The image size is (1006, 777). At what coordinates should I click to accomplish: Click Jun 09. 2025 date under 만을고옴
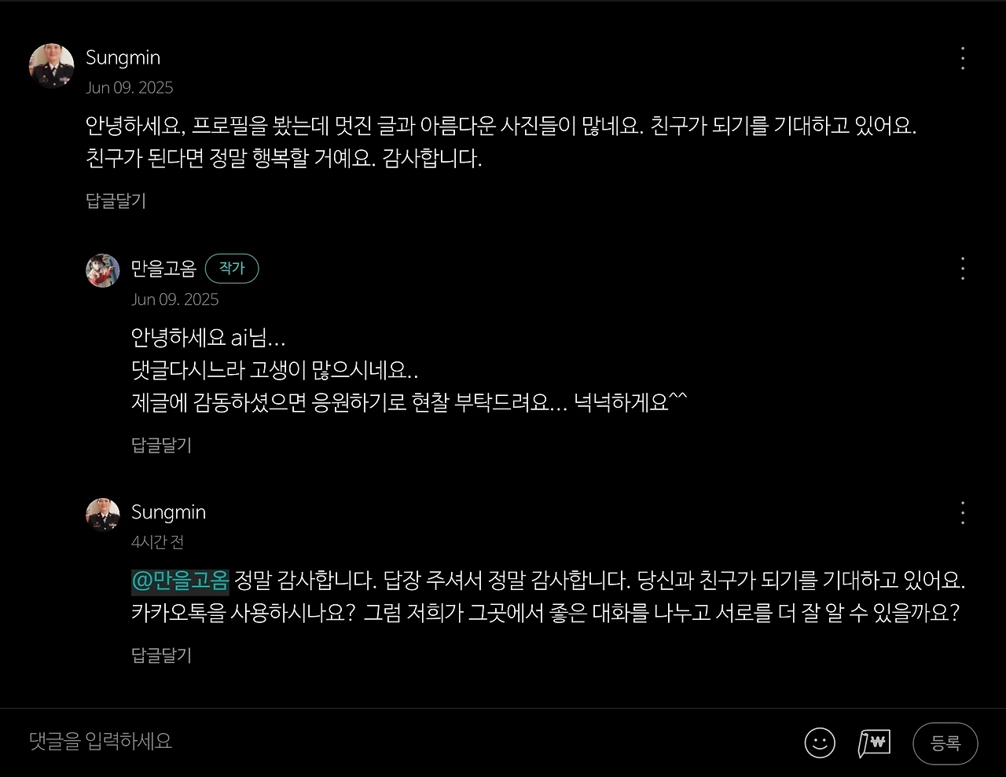tap(175, 299)
